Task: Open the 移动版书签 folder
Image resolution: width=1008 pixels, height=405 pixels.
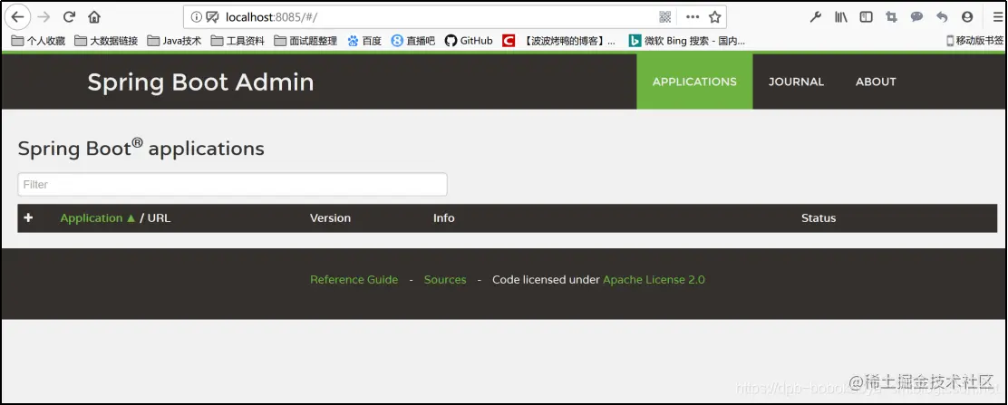Action: tap(974, 41)
